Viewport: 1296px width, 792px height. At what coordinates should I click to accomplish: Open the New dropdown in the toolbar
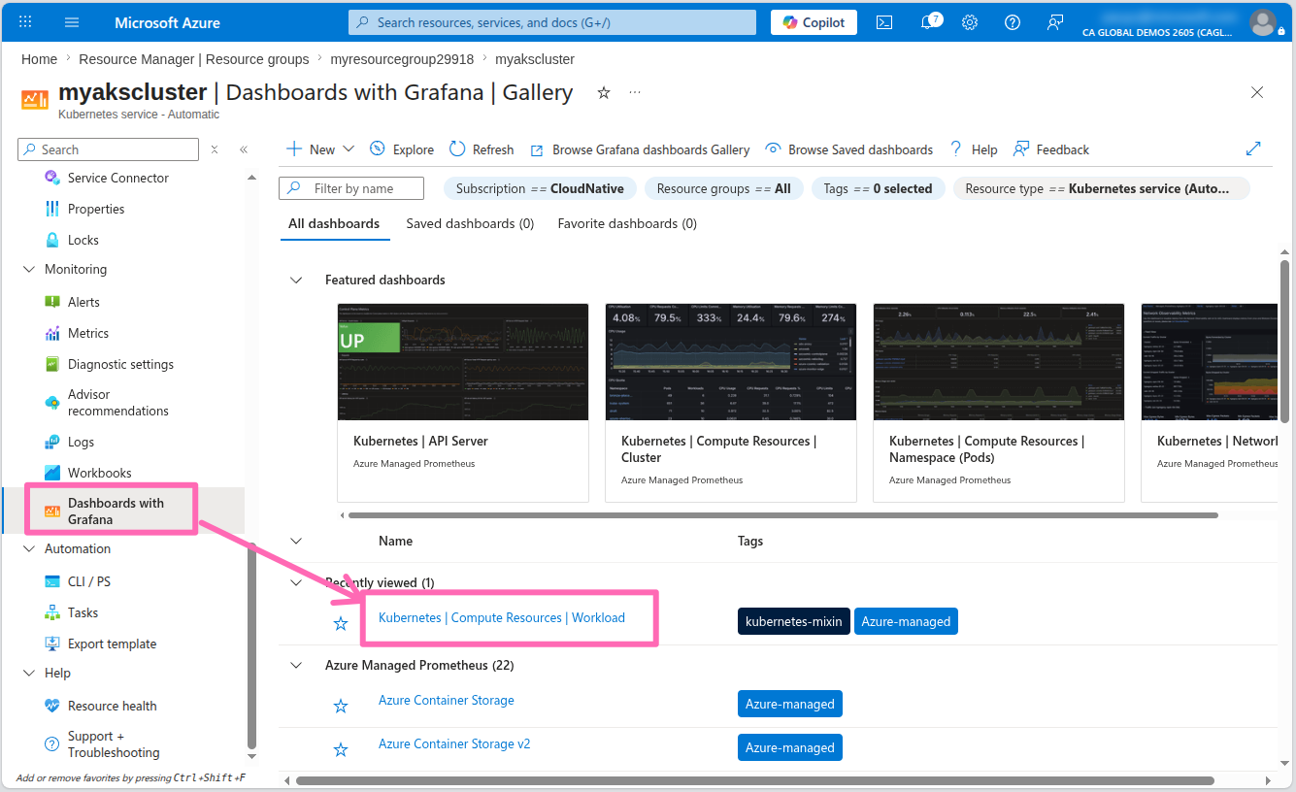pyautogui.click(x=320, y=149)
